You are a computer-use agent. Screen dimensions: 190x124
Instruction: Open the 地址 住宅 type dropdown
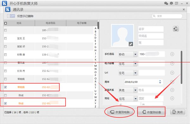coord(128,99)
